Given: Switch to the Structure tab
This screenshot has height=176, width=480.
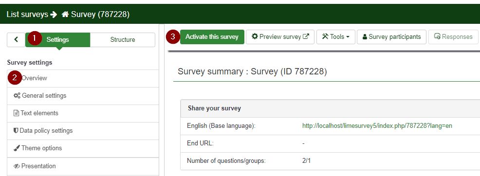Looking at the screenshot, I should point(123,40).
